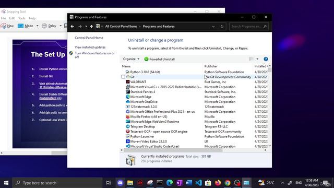Click Programs and Features breadcrumb
Screen dimensions: 334x188
tap(159, 27)
